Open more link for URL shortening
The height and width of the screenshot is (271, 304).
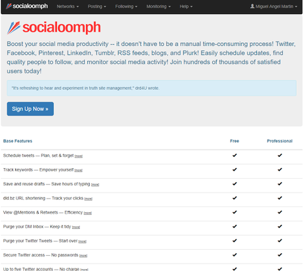[x=89, y=199]
